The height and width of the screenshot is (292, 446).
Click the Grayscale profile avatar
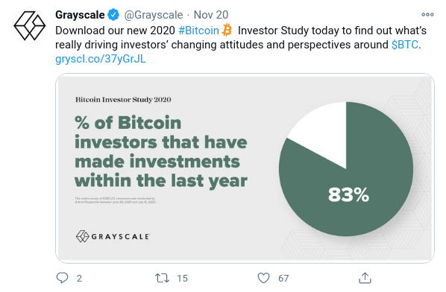(x=30, y=25)
